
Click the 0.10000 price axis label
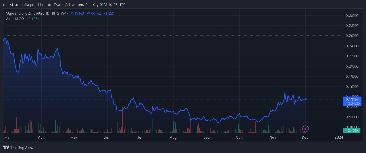point(352,117)
